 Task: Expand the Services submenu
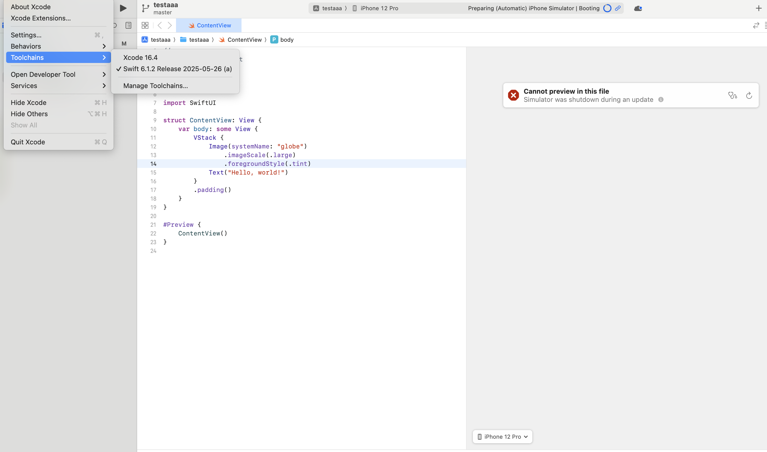click(x=58, y=85)
